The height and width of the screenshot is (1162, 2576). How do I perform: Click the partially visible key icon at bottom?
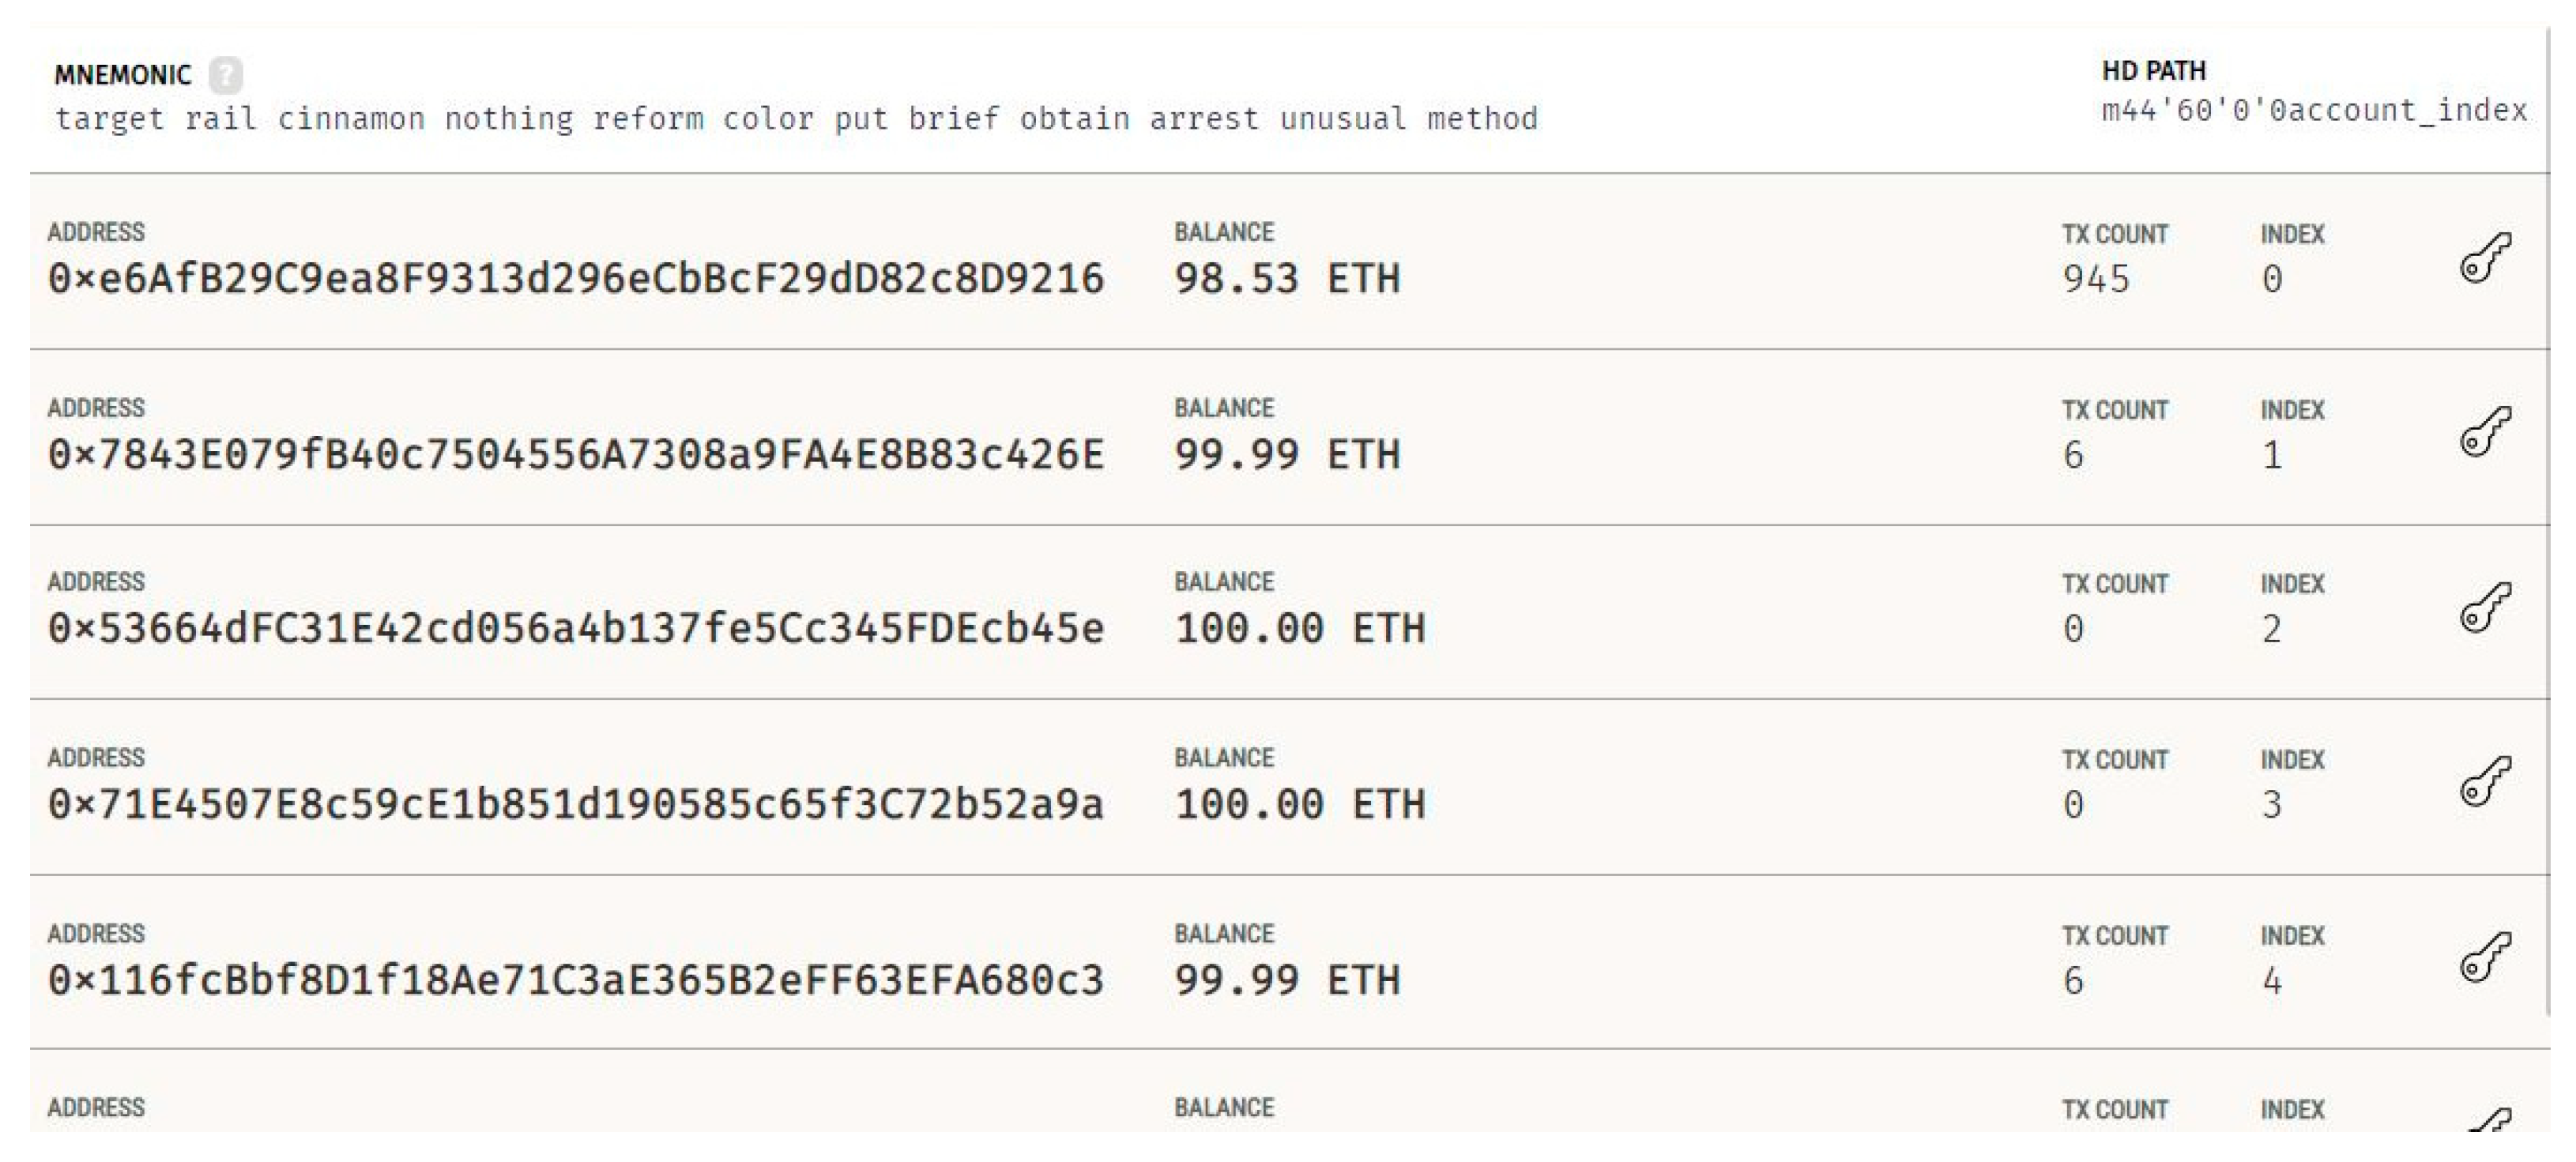click(2490, 1120)
